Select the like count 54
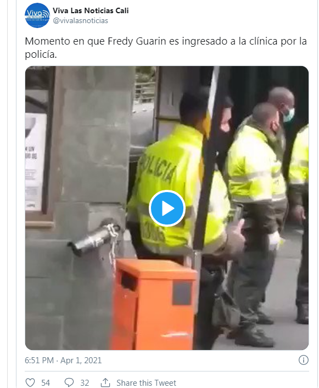 [x=46, y=383]
